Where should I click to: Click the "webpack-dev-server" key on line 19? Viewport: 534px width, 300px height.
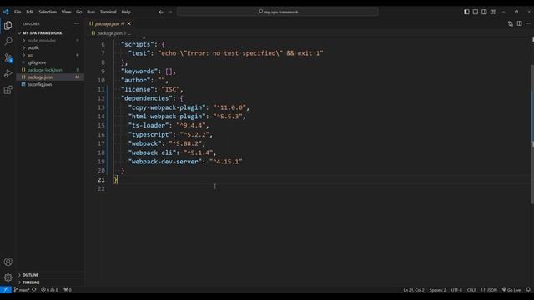tap(165, 162)
